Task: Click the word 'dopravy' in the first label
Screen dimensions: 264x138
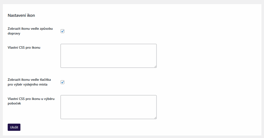Action: point(14,33)
